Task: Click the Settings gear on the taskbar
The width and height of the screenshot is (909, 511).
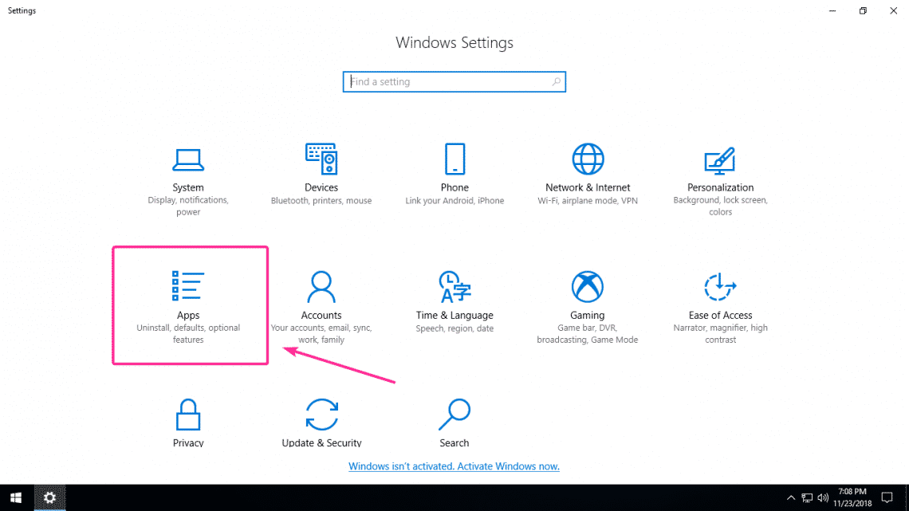Action: 49,497
